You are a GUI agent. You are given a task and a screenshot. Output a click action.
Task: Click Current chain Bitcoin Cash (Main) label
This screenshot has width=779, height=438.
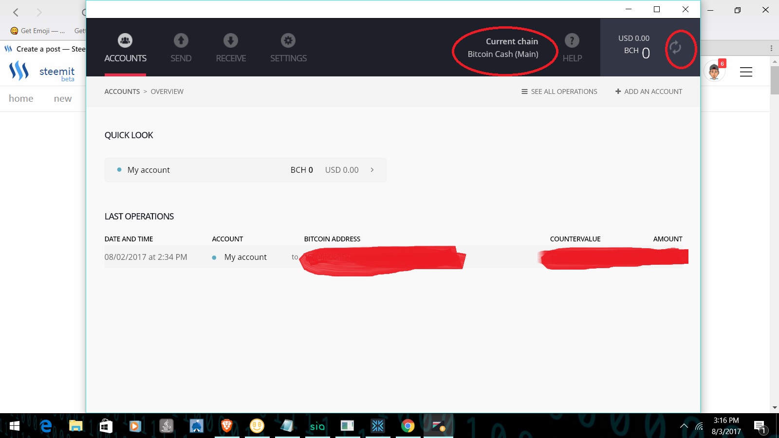(503, 48)
